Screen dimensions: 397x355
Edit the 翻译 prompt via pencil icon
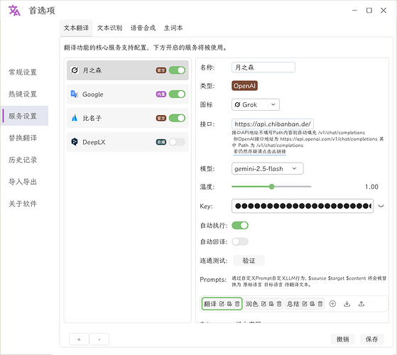point(222,304)
